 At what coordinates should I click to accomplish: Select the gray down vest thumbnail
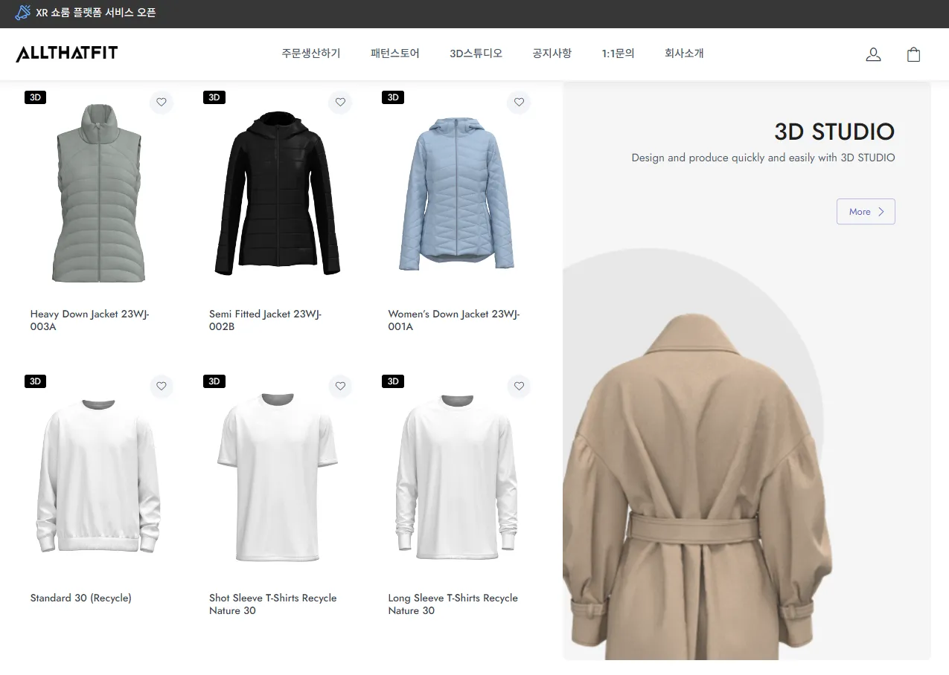(x=98, y=194)
